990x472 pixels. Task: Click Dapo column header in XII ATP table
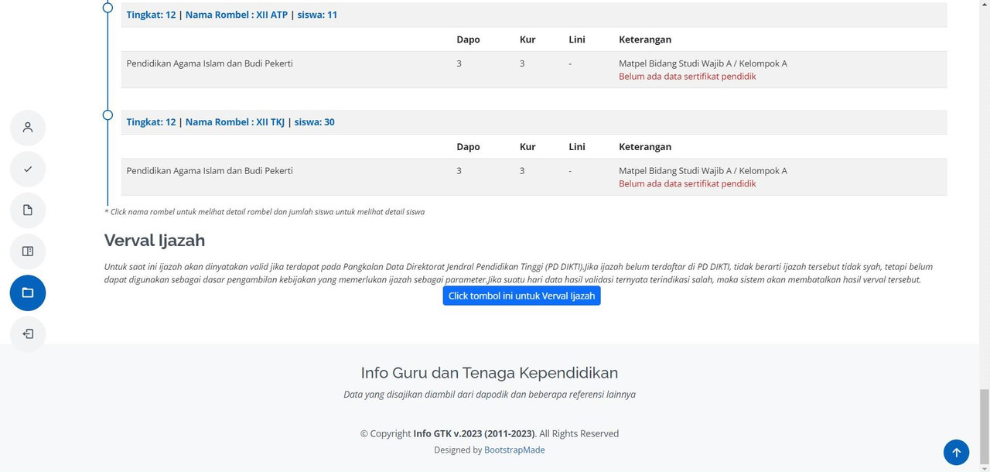(x=468, y=39)
